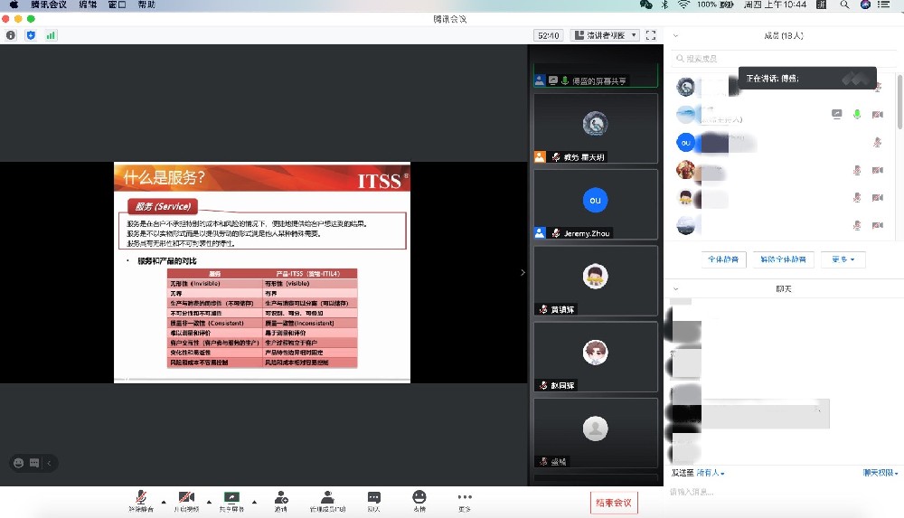Collapse the video strip with chevron arrow
This screenshot has width=904, height=518.
(523, 272)
